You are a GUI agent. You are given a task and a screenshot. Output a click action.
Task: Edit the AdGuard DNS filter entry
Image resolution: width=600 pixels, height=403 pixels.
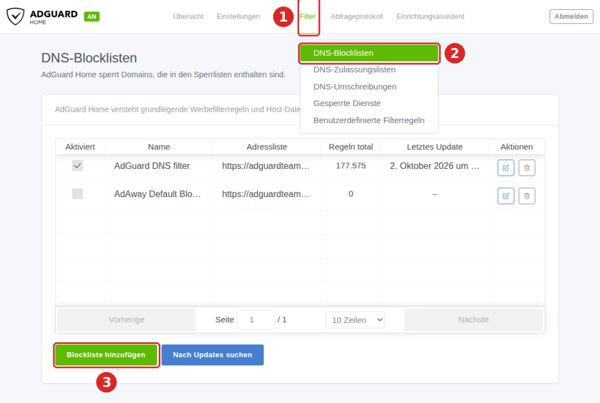pyautogui.click(x=506, y=168)
